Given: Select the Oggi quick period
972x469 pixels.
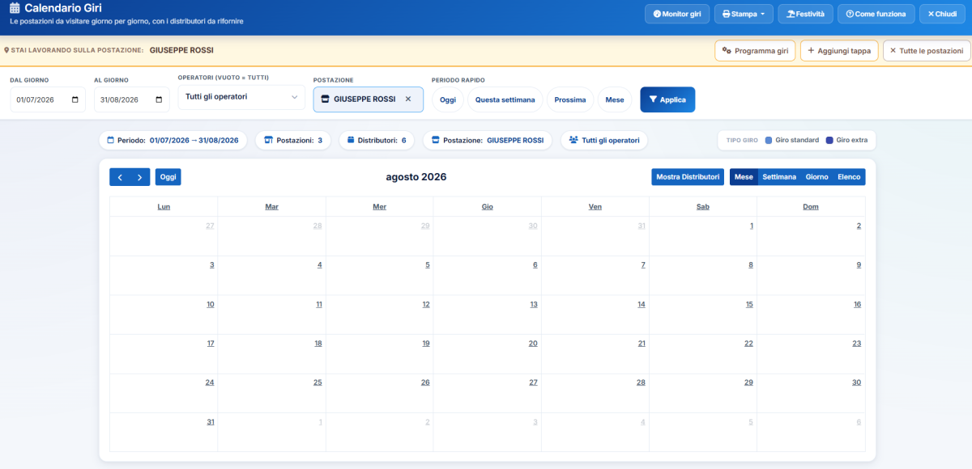Looking at the screenshot, I should tap(448, 99).
